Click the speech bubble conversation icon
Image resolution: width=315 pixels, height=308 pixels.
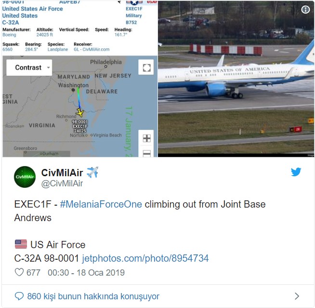pos(19,296)
